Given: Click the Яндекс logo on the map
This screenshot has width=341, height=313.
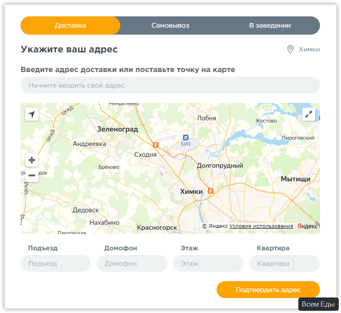Looking at the screenshot, I should 308,226.
